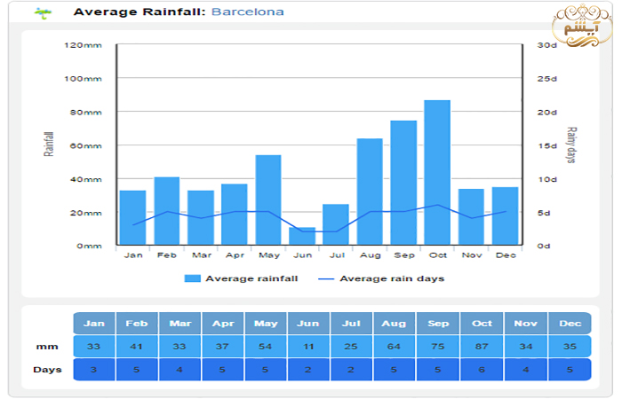Click the 37 mm value for April

coord(223,347)
